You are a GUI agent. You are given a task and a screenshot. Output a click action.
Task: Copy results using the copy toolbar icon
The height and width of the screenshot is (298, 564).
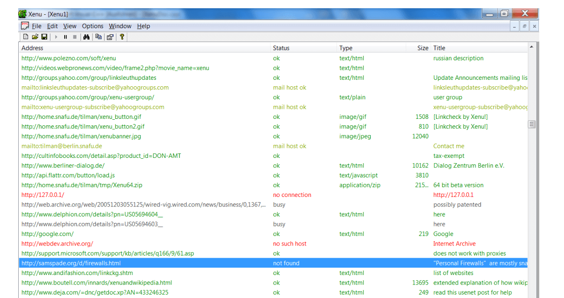click(98, 37)
